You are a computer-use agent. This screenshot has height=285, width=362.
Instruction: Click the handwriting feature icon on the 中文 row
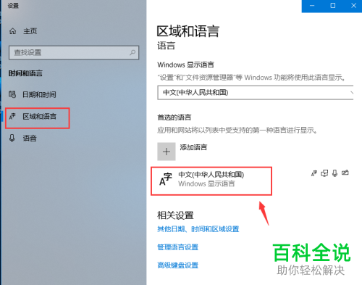click(345, 173)
